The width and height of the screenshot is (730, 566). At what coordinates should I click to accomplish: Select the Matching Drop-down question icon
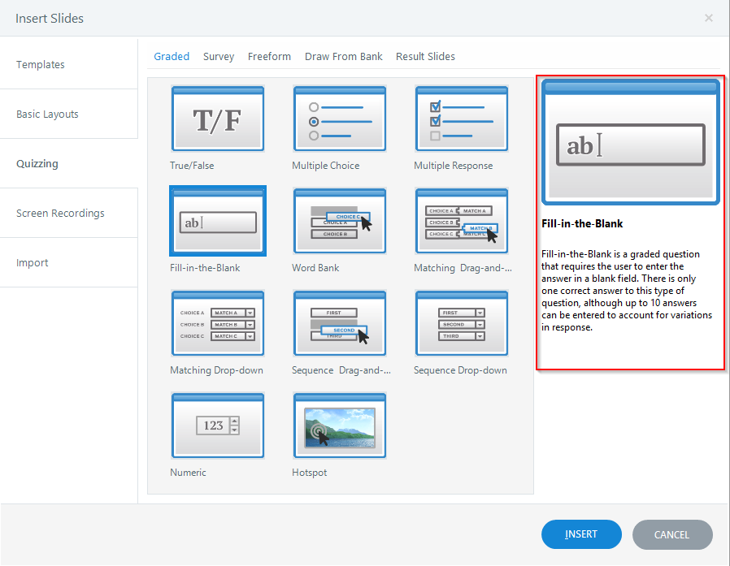click(x=218, y=323)
